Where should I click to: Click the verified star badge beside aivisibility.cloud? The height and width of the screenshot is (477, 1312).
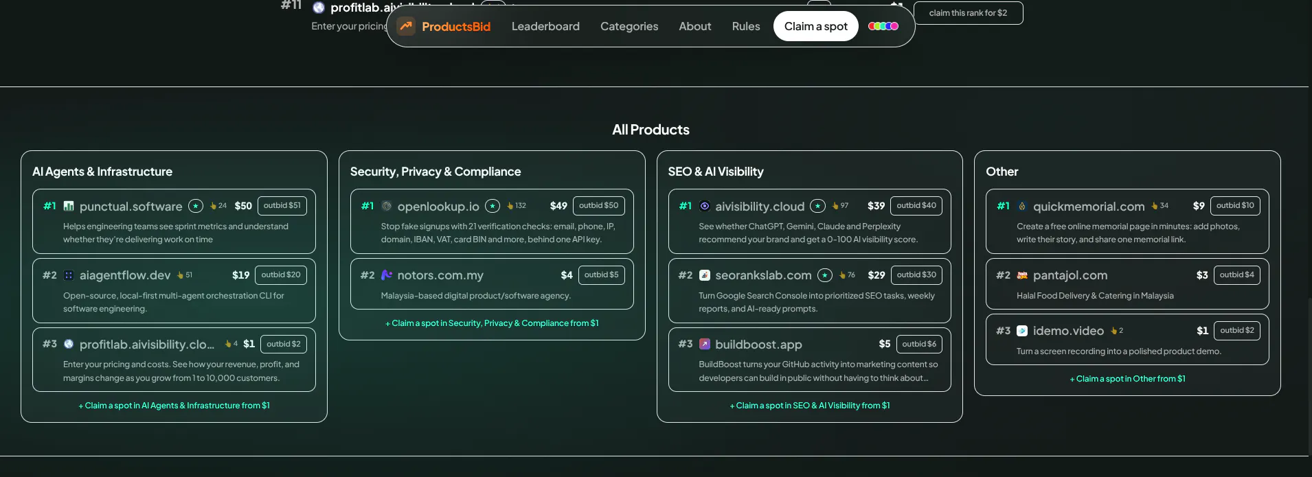pyautogui.click(x=817, y=206)
